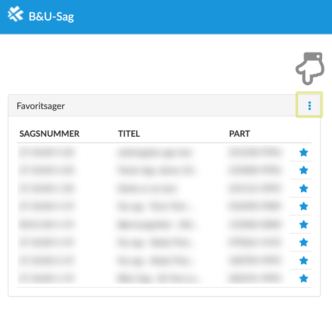Click the B&U-Sag application title
This screenshot has height=309, width=332.
click(x=51, y=17)
